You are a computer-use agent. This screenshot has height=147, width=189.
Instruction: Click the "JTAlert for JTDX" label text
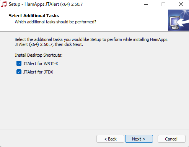click(x=38, y=72)
